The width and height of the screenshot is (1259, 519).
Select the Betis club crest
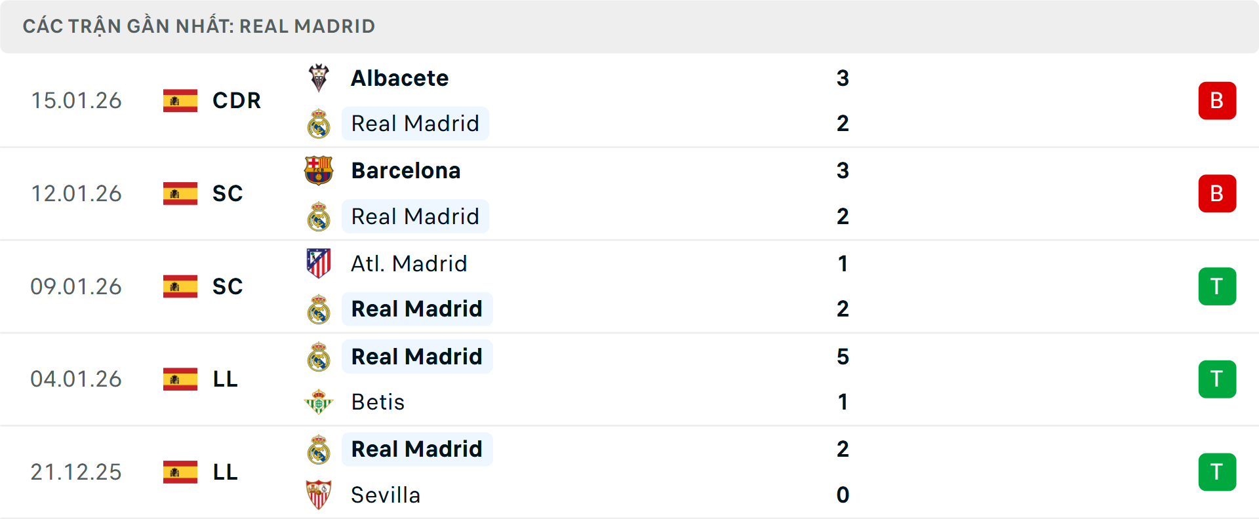[319, 402]
